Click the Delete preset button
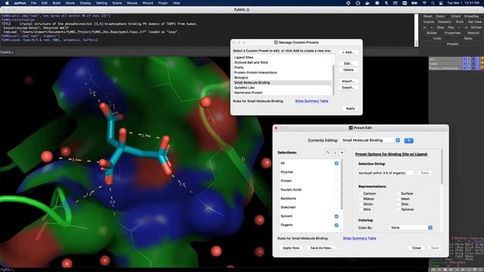484x272 pixels. pos(348,70)
